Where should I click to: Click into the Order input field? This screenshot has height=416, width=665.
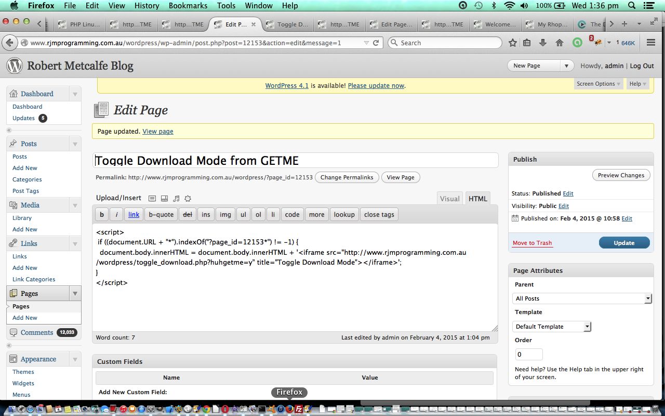[529, 354]
